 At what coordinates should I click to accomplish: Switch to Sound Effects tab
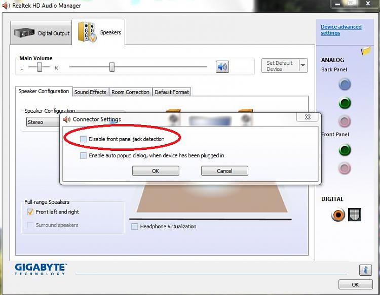tap(90, 92)
